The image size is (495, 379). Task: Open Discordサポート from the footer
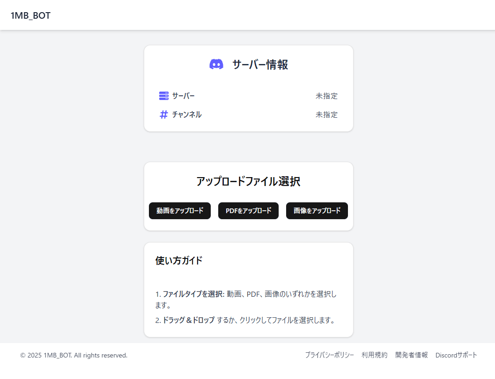[456, 355]
